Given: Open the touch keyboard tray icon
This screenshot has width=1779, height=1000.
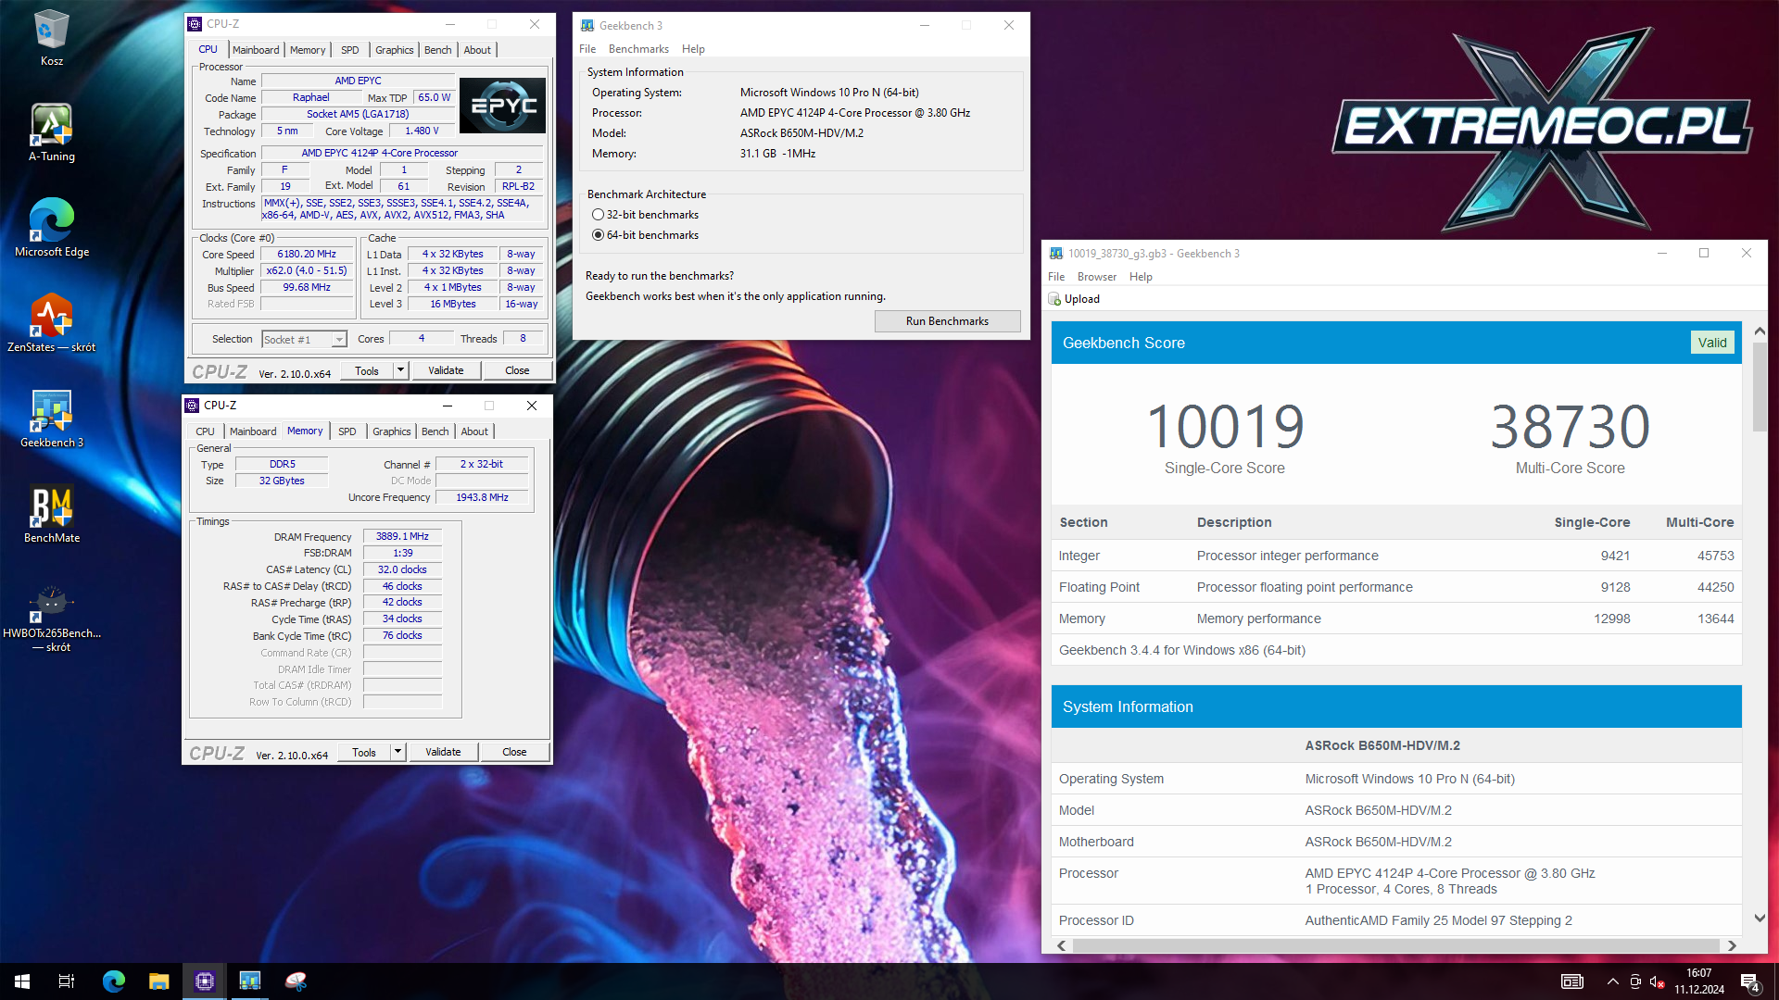Looking at the screenshot, I should click(x=1572, y=981).
